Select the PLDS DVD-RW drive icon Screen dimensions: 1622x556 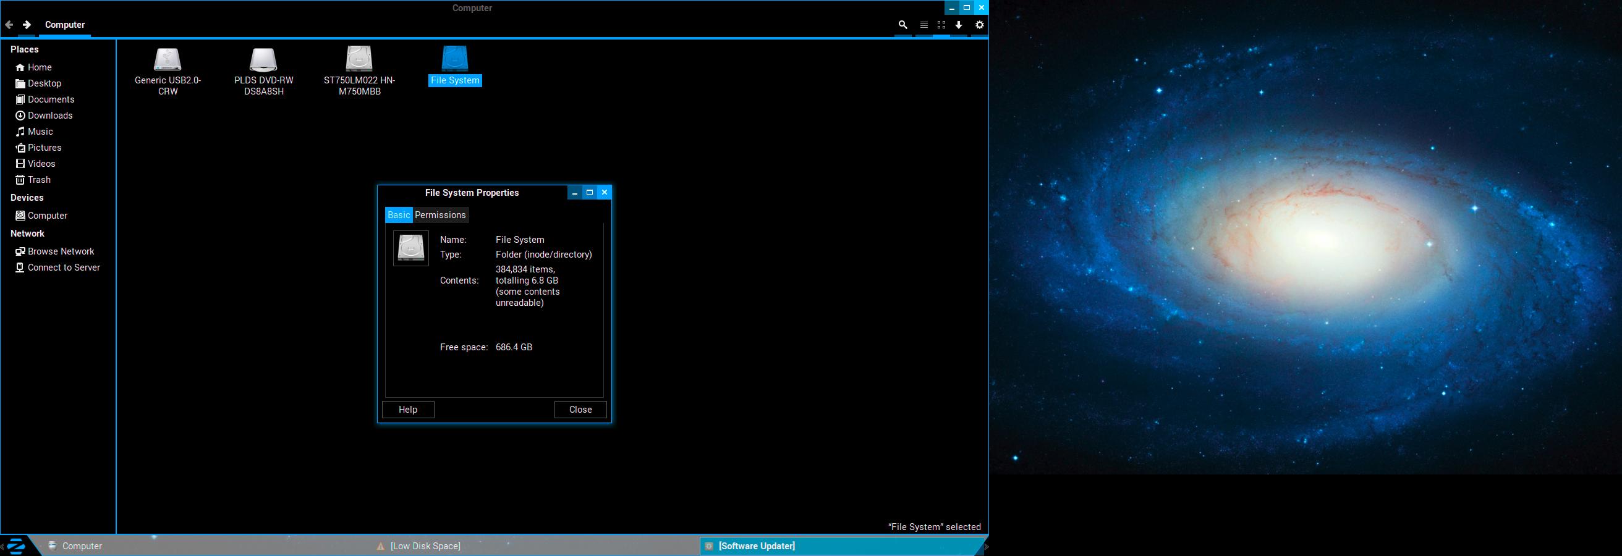(263, 60)
